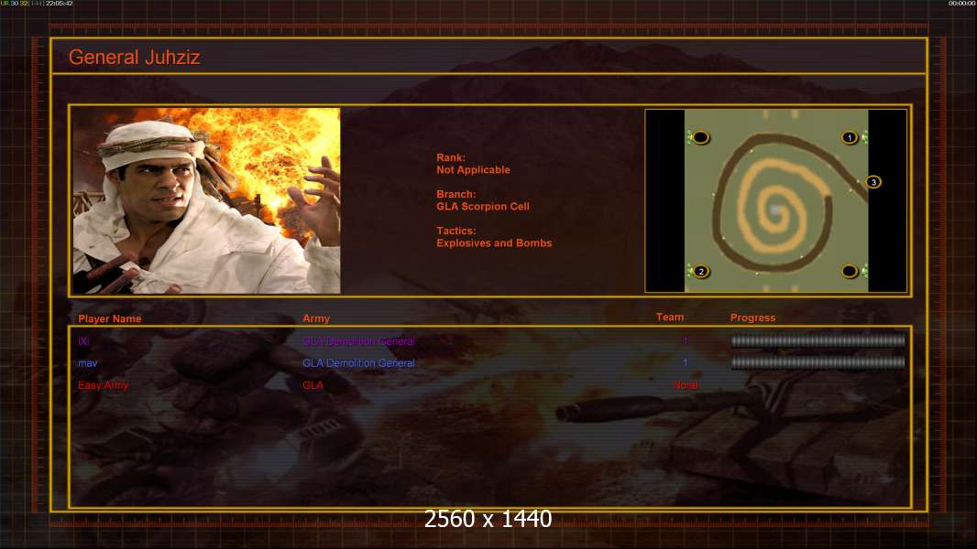Click team number 1 for IXI
Viewport: 977px width, 549px height.
click(686, 340)
